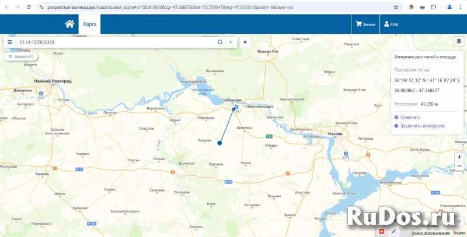The height and width of the screenshot is (237, 467).
Task: Click the E22 road sign
Action: 269,136
